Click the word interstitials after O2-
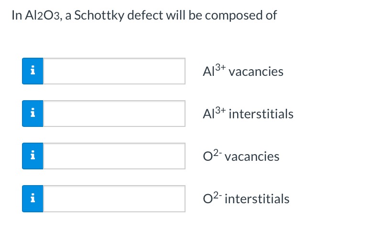The height and width of the screenshot is (229, 372). point(257,198)
